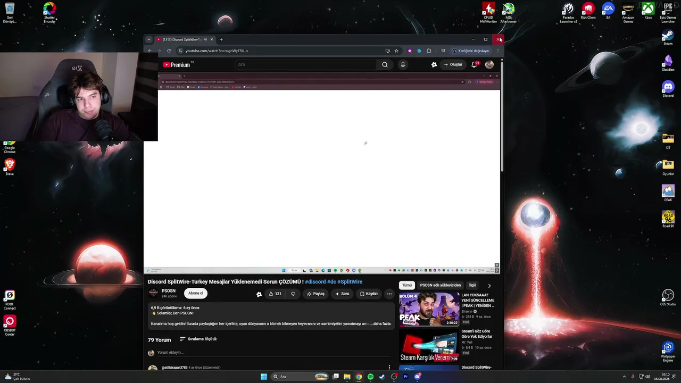681x383 pixels.
Task: Go back in browser history
Action: 150,51
